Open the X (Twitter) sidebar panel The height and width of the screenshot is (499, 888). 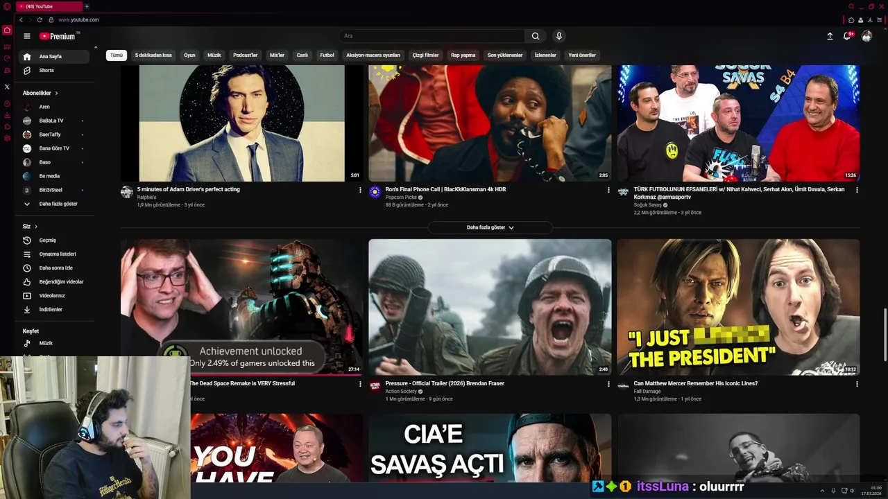(x=7, y=87)
